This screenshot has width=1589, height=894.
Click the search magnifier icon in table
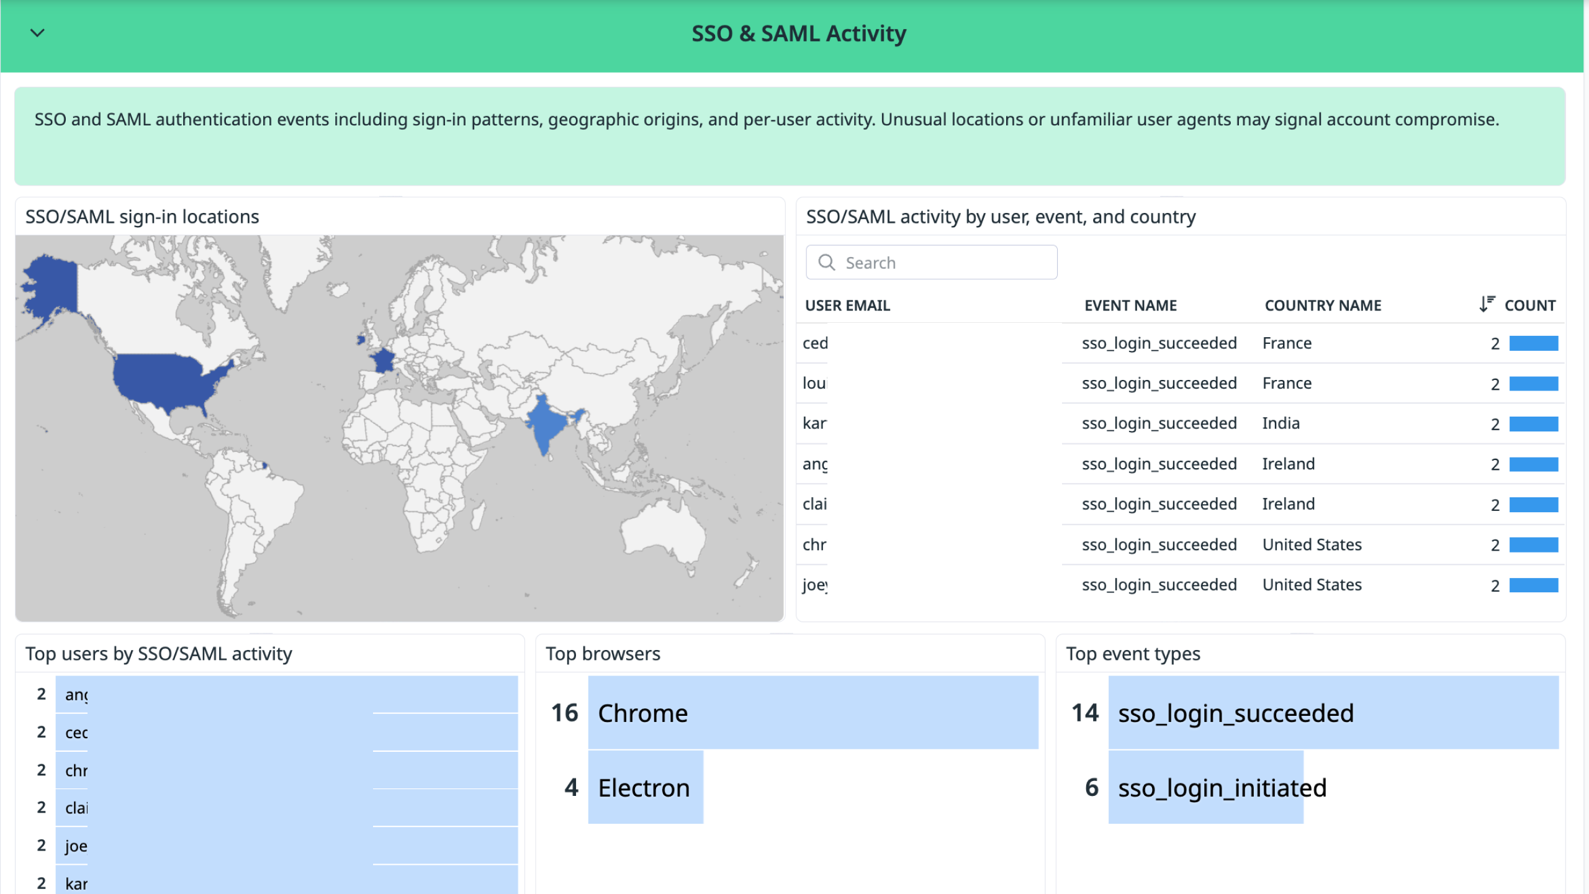826,263
